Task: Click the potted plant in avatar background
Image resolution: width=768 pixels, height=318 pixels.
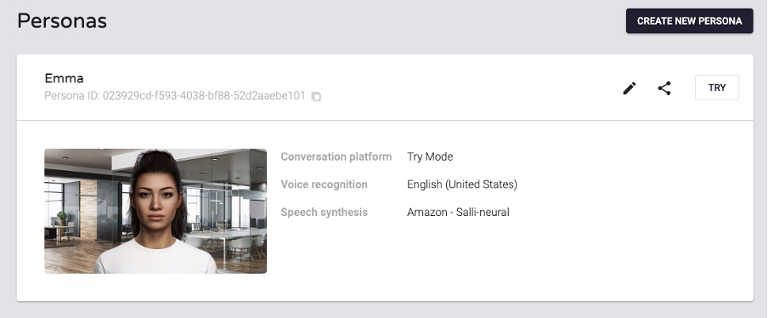Action: coord(62,218)
